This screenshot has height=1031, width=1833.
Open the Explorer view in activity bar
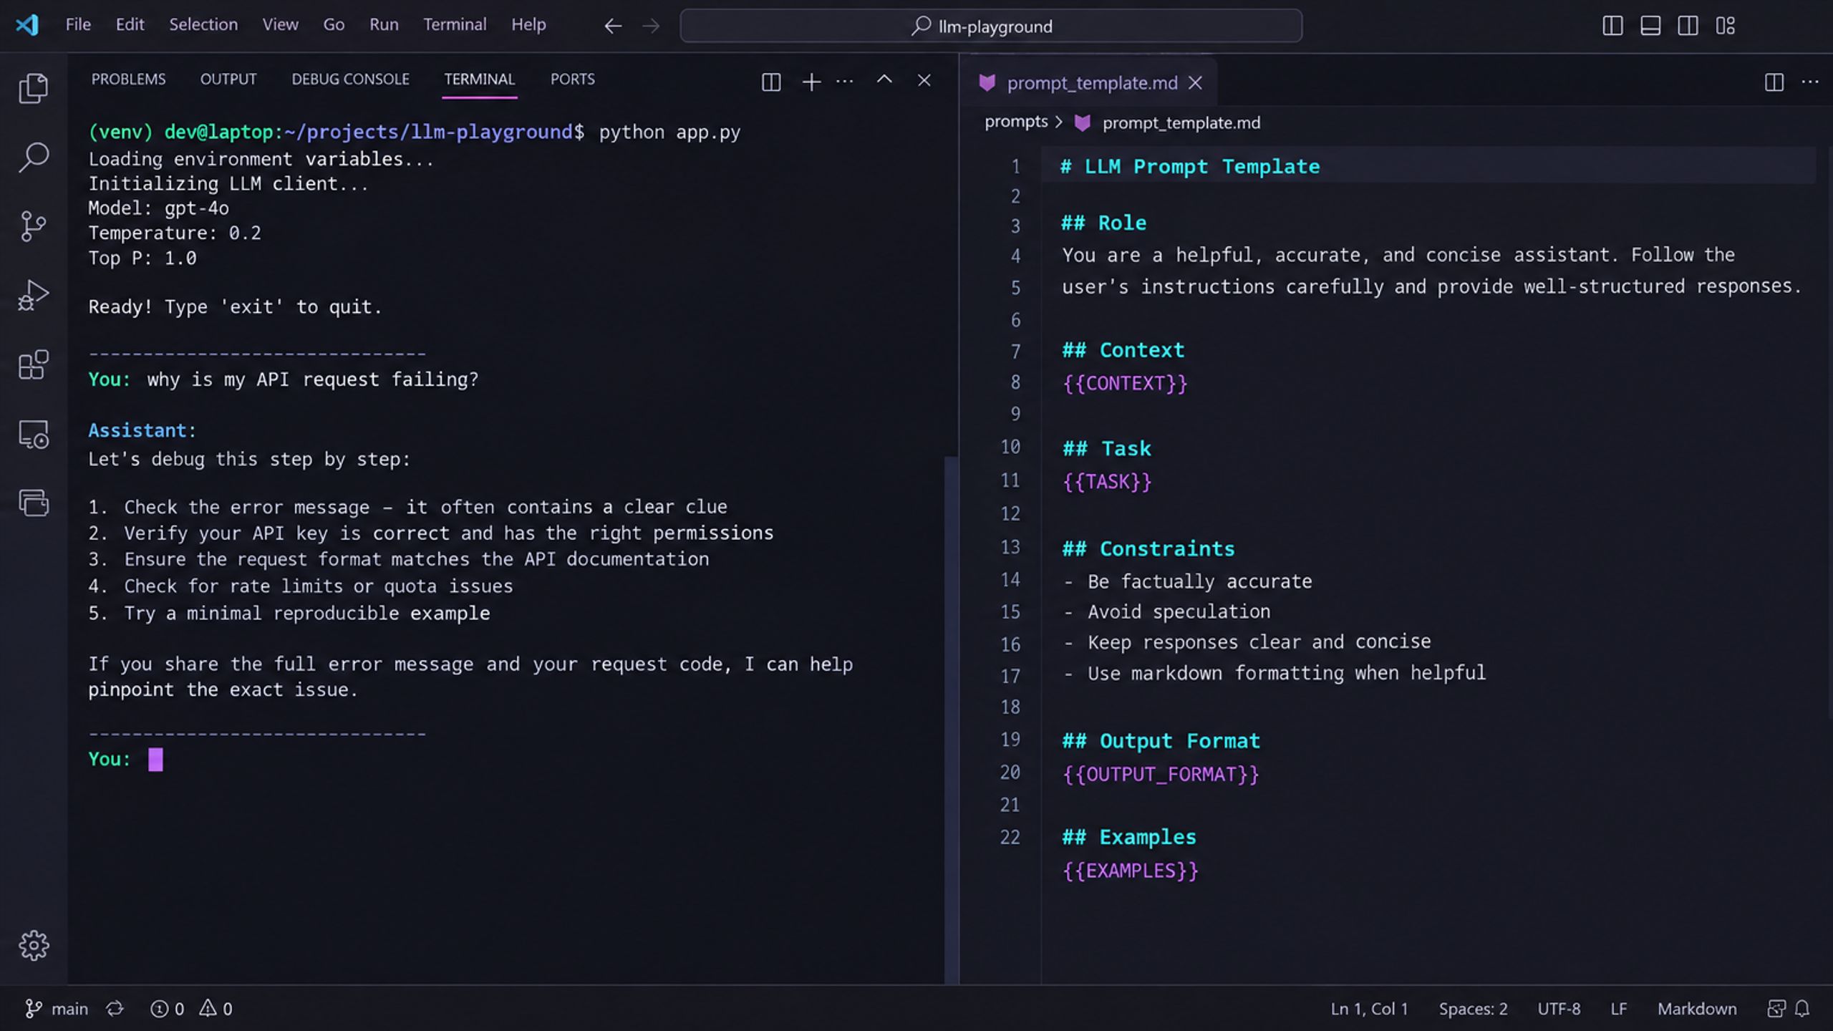tap(33, 88)
